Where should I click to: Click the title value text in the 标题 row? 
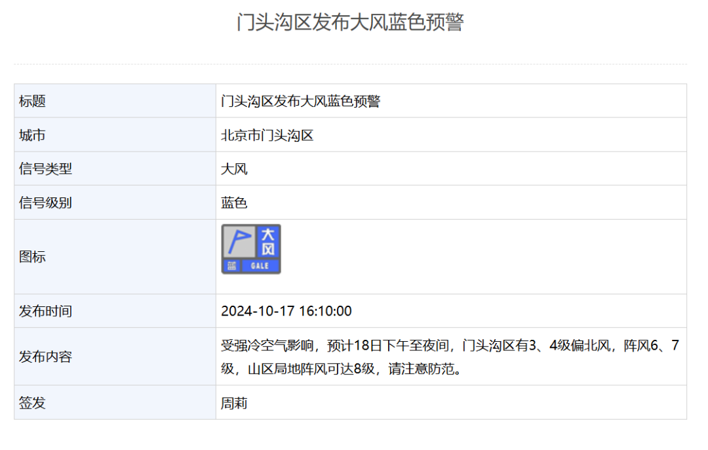[300, 101]
